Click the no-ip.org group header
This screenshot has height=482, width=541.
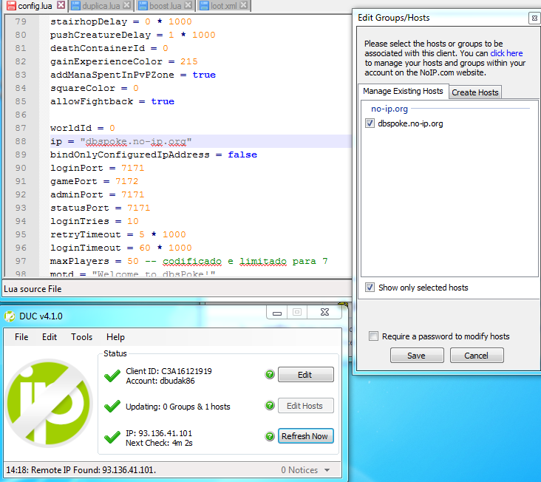(x=389, y=109)
